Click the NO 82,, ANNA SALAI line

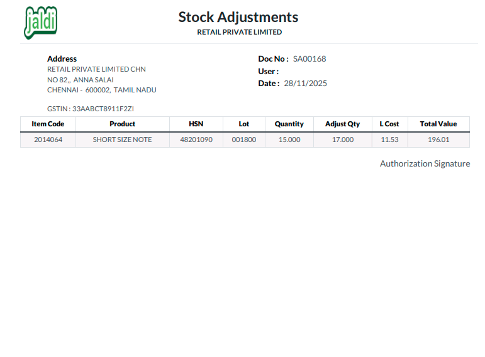click(80, 80)
